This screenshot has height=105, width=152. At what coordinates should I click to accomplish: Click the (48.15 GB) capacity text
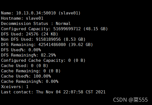tap(96, 29)
